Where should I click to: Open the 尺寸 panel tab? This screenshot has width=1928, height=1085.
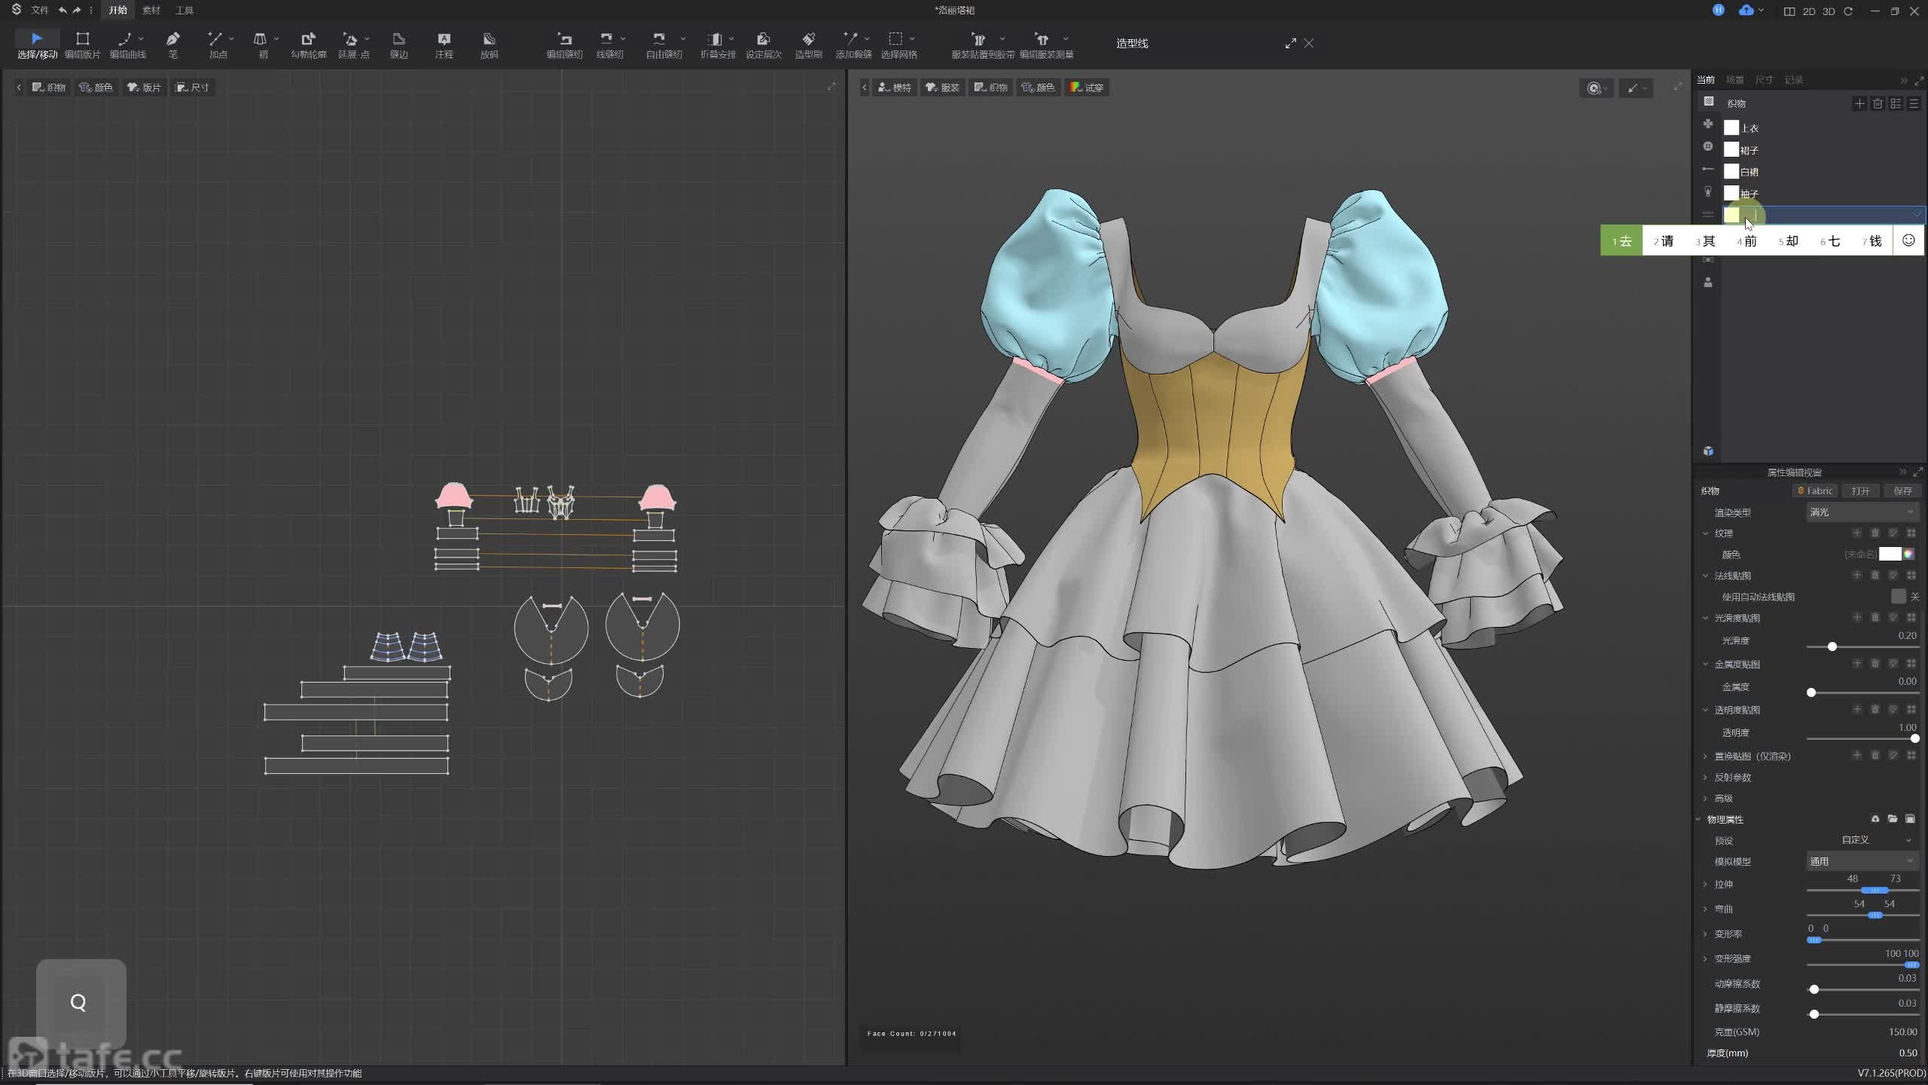pos(1764,79)
